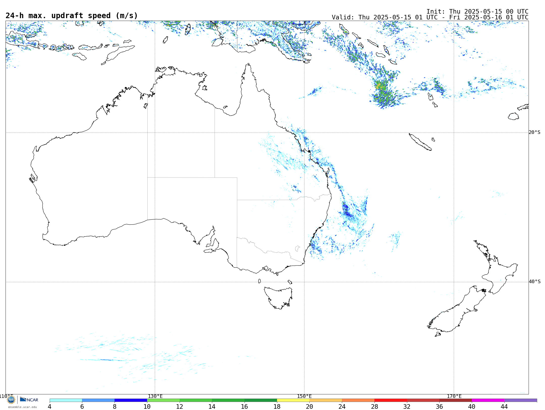Click the light green 10-12 color segment
The image size is (545, 410).
coord(163,400)
